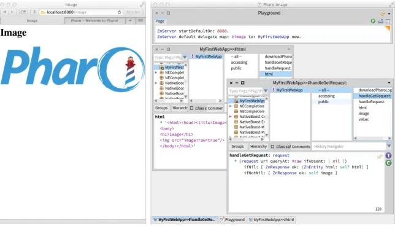The width and height of the screenshot is (395, 226).
Task: Click the show-all-tabs icon in Safari tab bar
Action: point(140,21)
